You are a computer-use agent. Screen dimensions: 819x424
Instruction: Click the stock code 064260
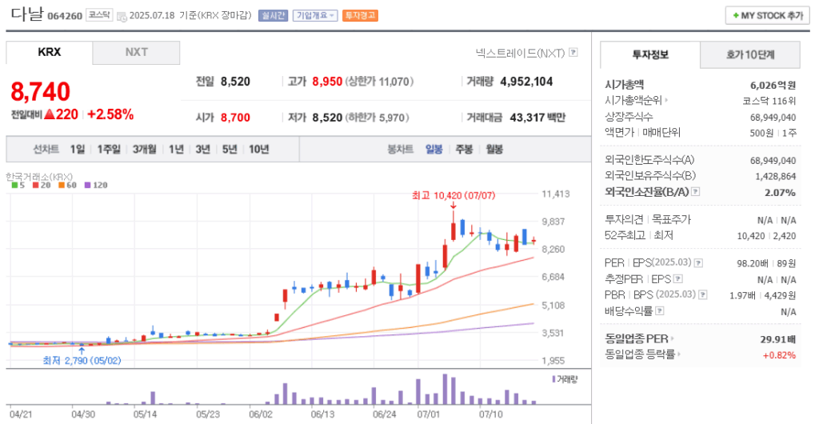[66, 16]
